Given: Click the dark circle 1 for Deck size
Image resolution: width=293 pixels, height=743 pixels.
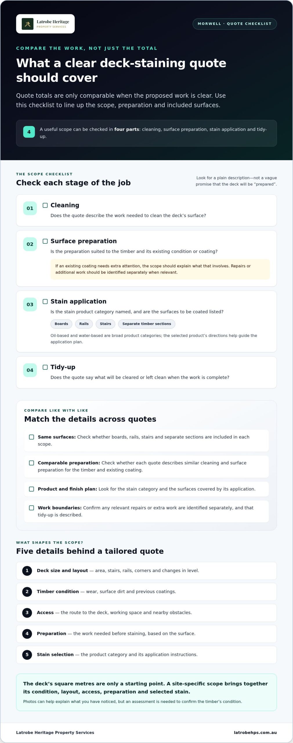Looking at the screenshot, I should tap(27, 571).
